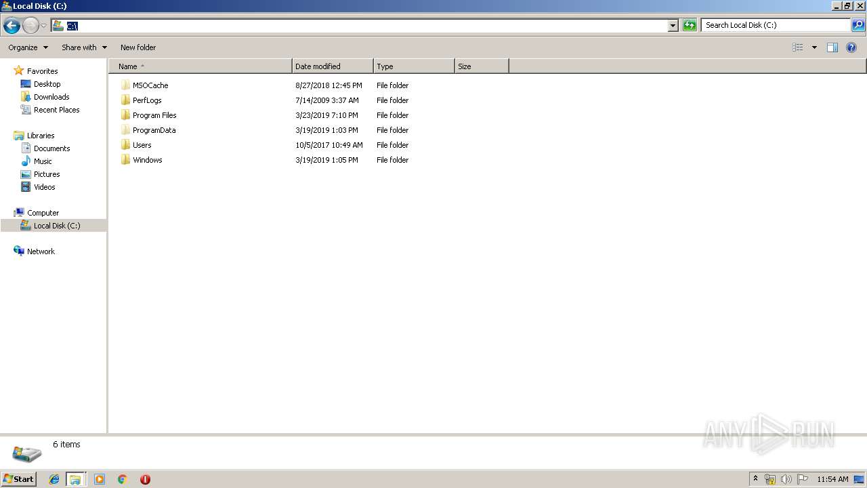Sort by the Type column header
The width and height of the screenshot is (867, 488).
coord(414,66)
